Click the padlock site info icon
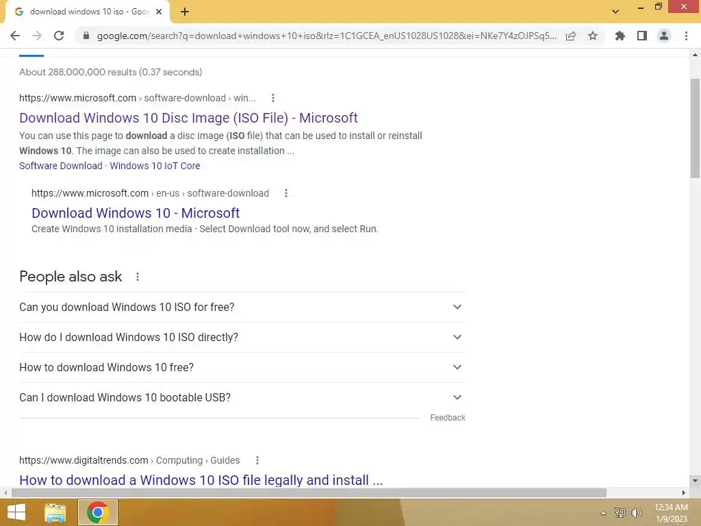Viewport: 701px width, 526px height. (86, 36)
